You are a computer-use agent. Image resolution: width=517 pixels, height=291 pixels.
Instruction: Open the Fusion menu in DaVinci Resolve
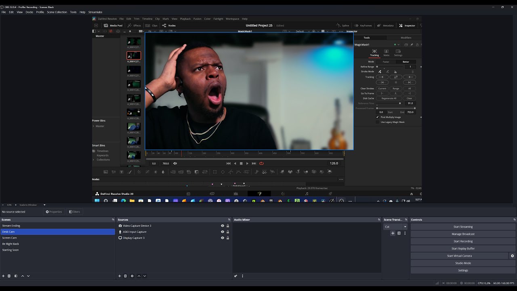coord(197,19)
